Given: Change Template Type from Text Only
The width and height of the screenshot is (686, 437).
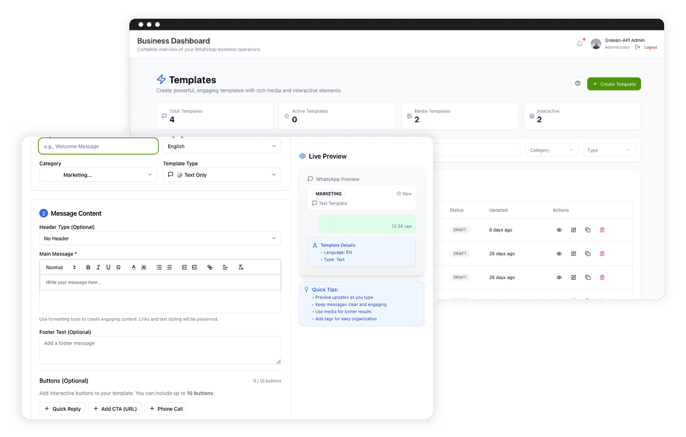Looking at the screenshot, I should coord(222,174).
